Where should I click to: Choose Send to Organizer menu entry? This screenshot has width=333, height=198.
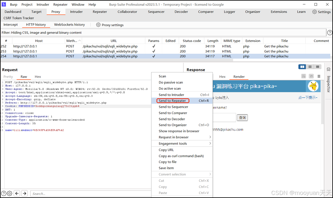click(x=182, y=125)
